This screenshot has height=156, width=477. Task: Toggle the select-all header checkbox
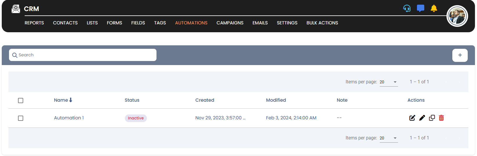tap(21, 101)
